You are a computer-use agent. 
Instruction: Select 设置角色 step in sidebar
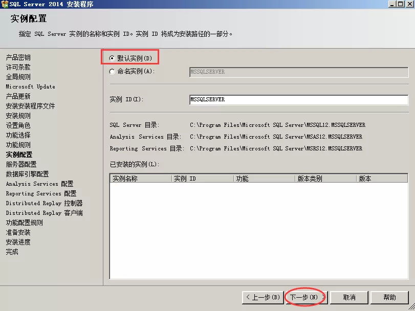pos(18,126)
